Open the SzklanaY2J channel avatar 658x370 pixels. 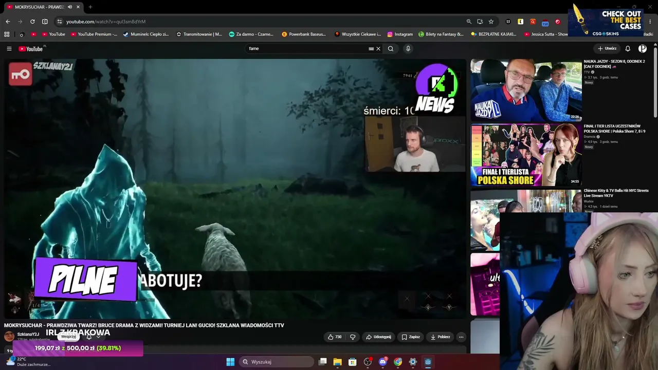pos(9,337)
